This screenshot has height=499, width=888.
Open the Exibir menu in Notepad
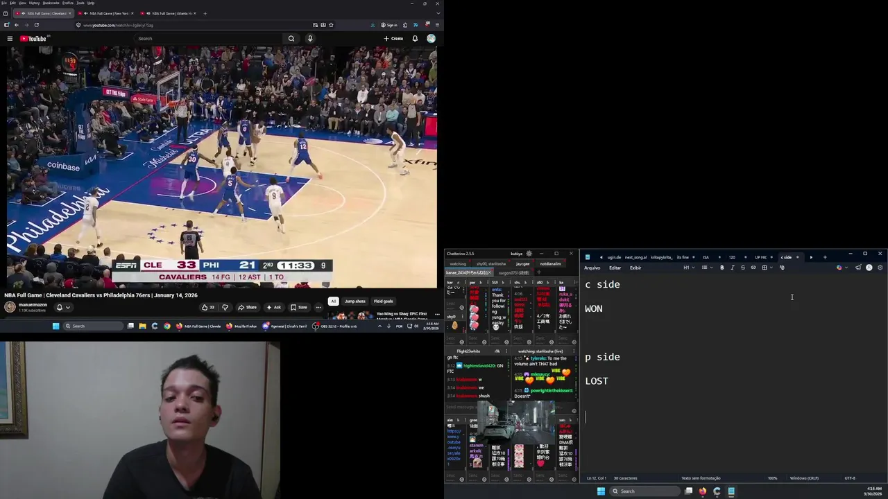(x=635, y=268)
